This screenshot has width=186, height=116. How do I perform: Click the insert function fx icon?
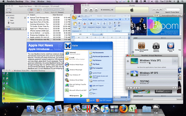[101, 34]
